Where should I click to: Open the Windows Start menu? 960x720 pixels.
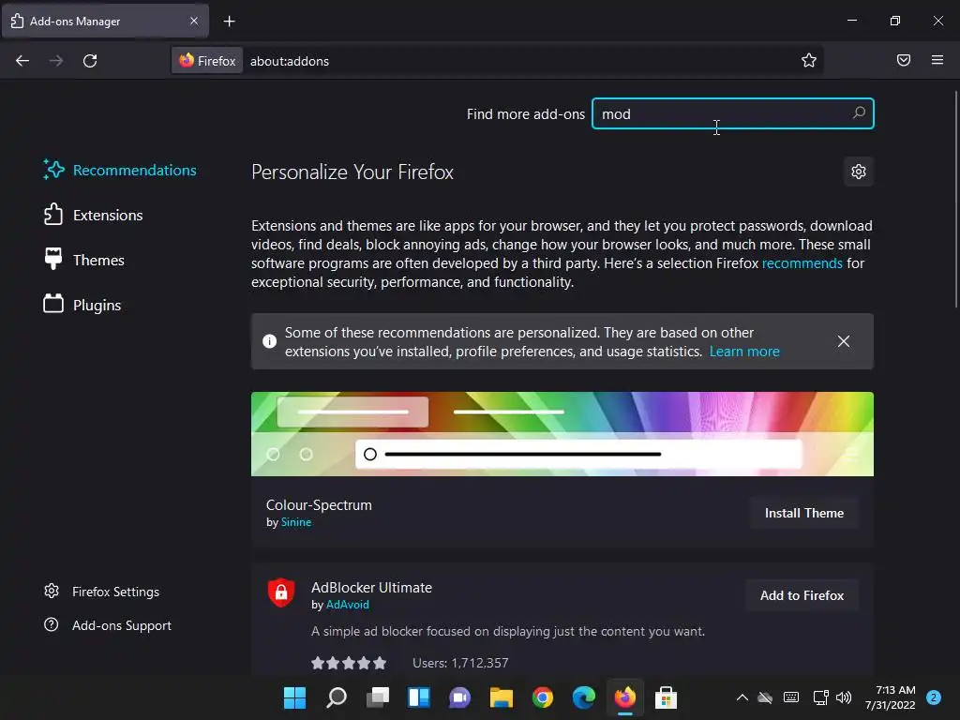(x=294, y=697)
